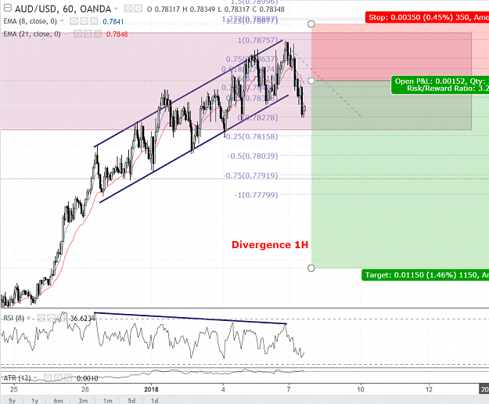Screen dimensions: 489x404
Task: Open AUD/USD symbol dropdown arrow
Action: click(116, 9)
